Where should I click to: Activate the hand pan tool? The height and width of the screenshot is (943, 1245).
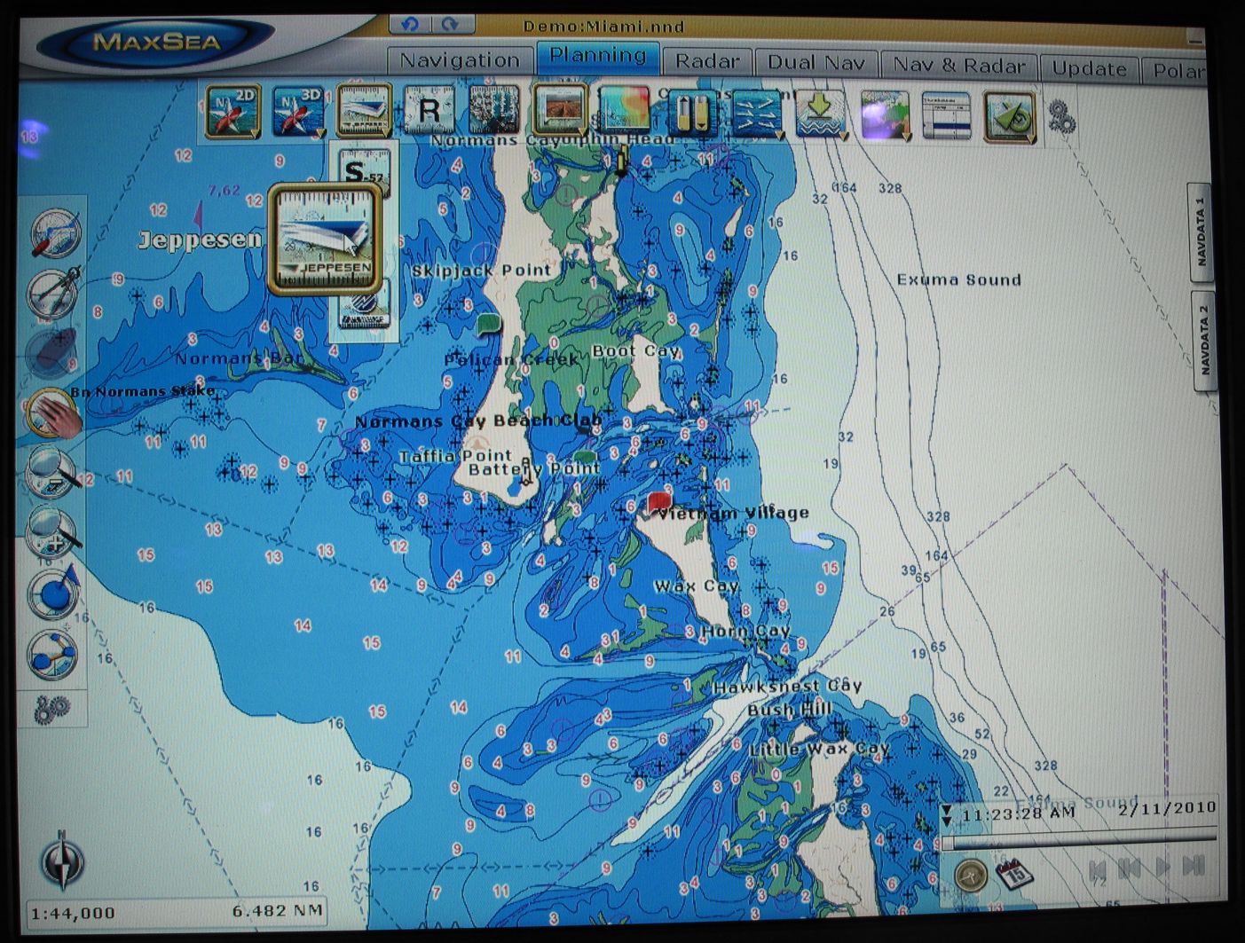(55, 413)
